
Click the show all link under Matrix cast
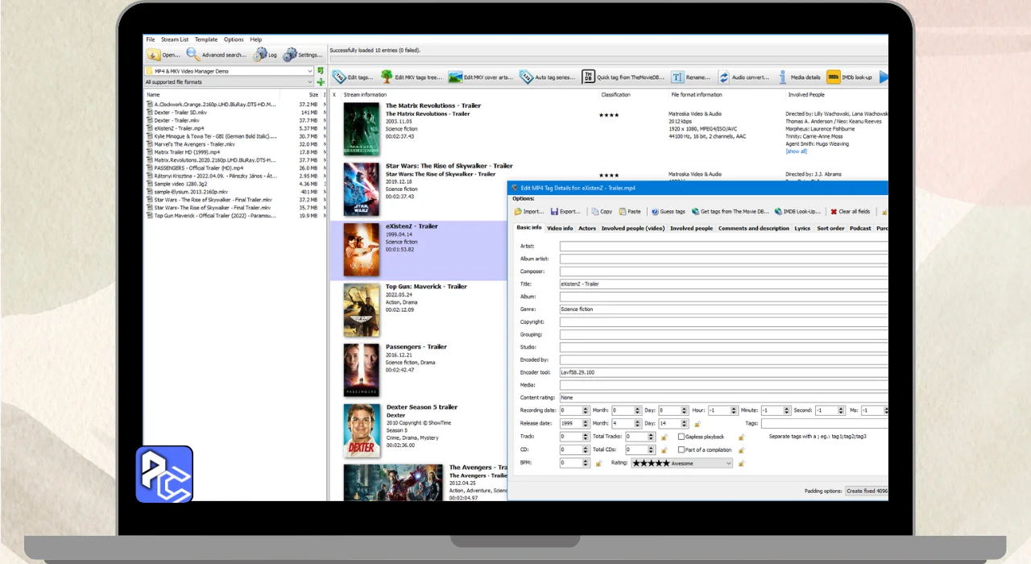[796, 151]
